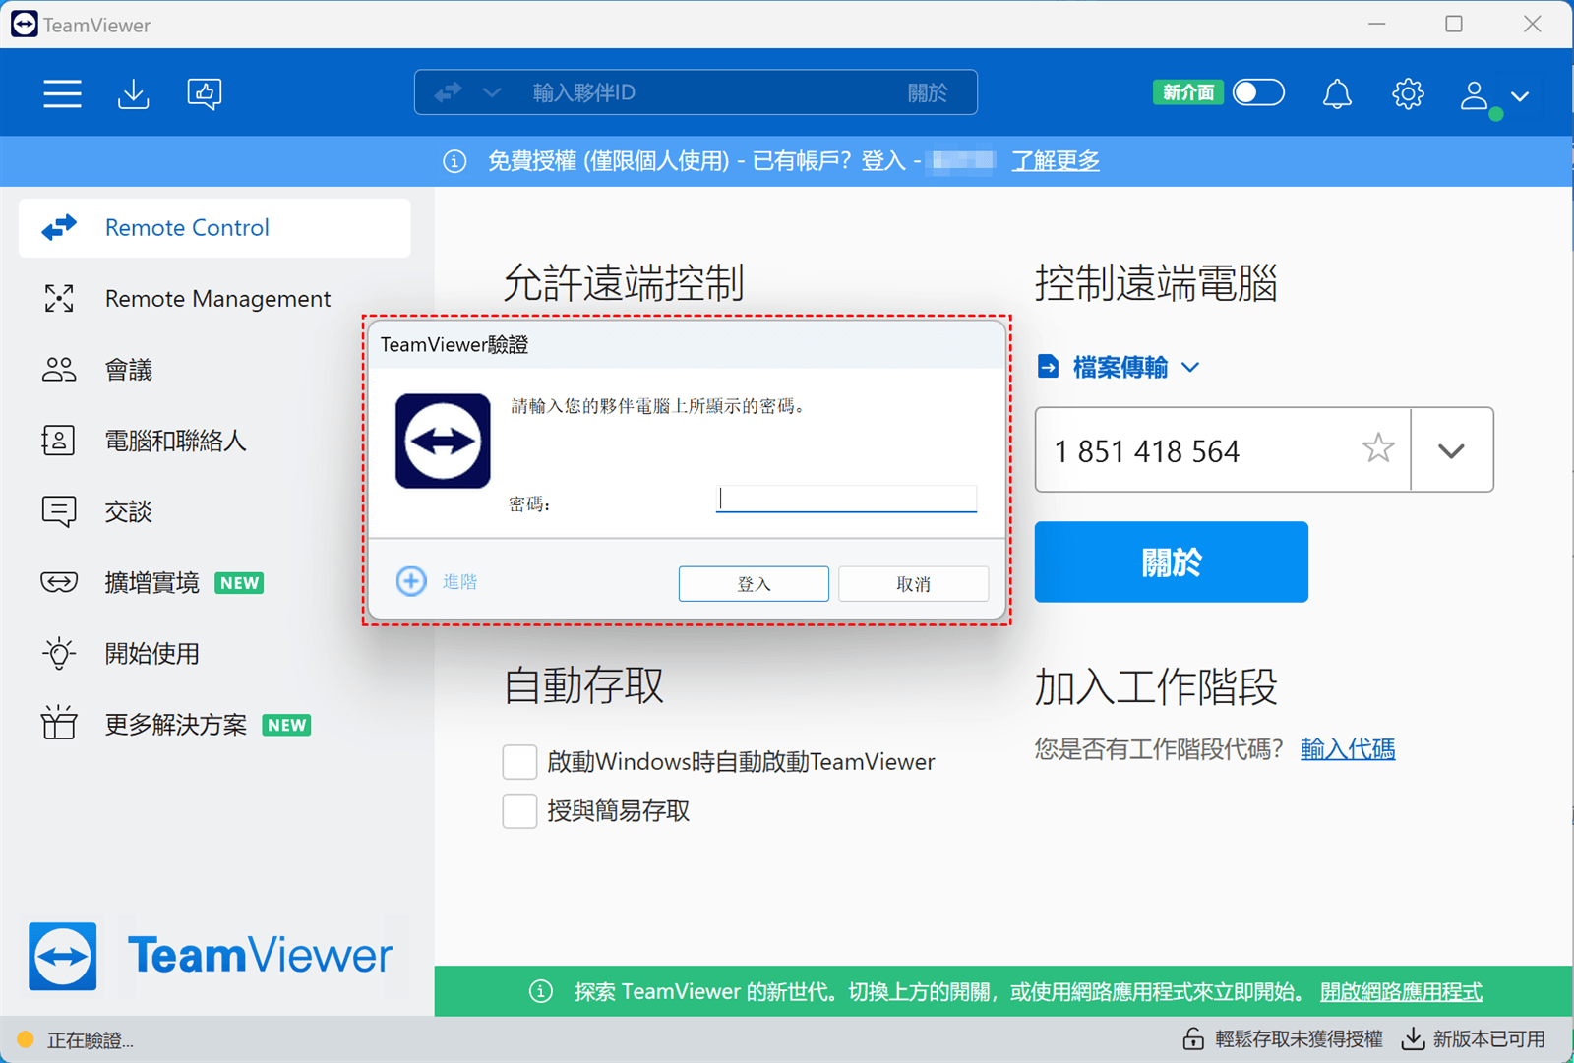Click the 交談 chat bubble icon
The image size is (1574, 1063).
59,511
